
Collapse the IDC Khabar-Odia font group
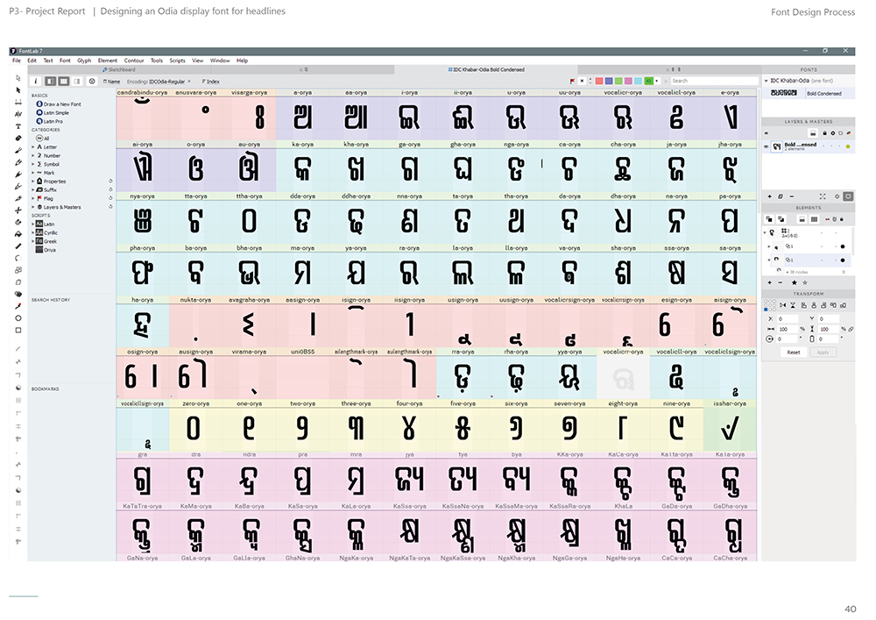766,81
